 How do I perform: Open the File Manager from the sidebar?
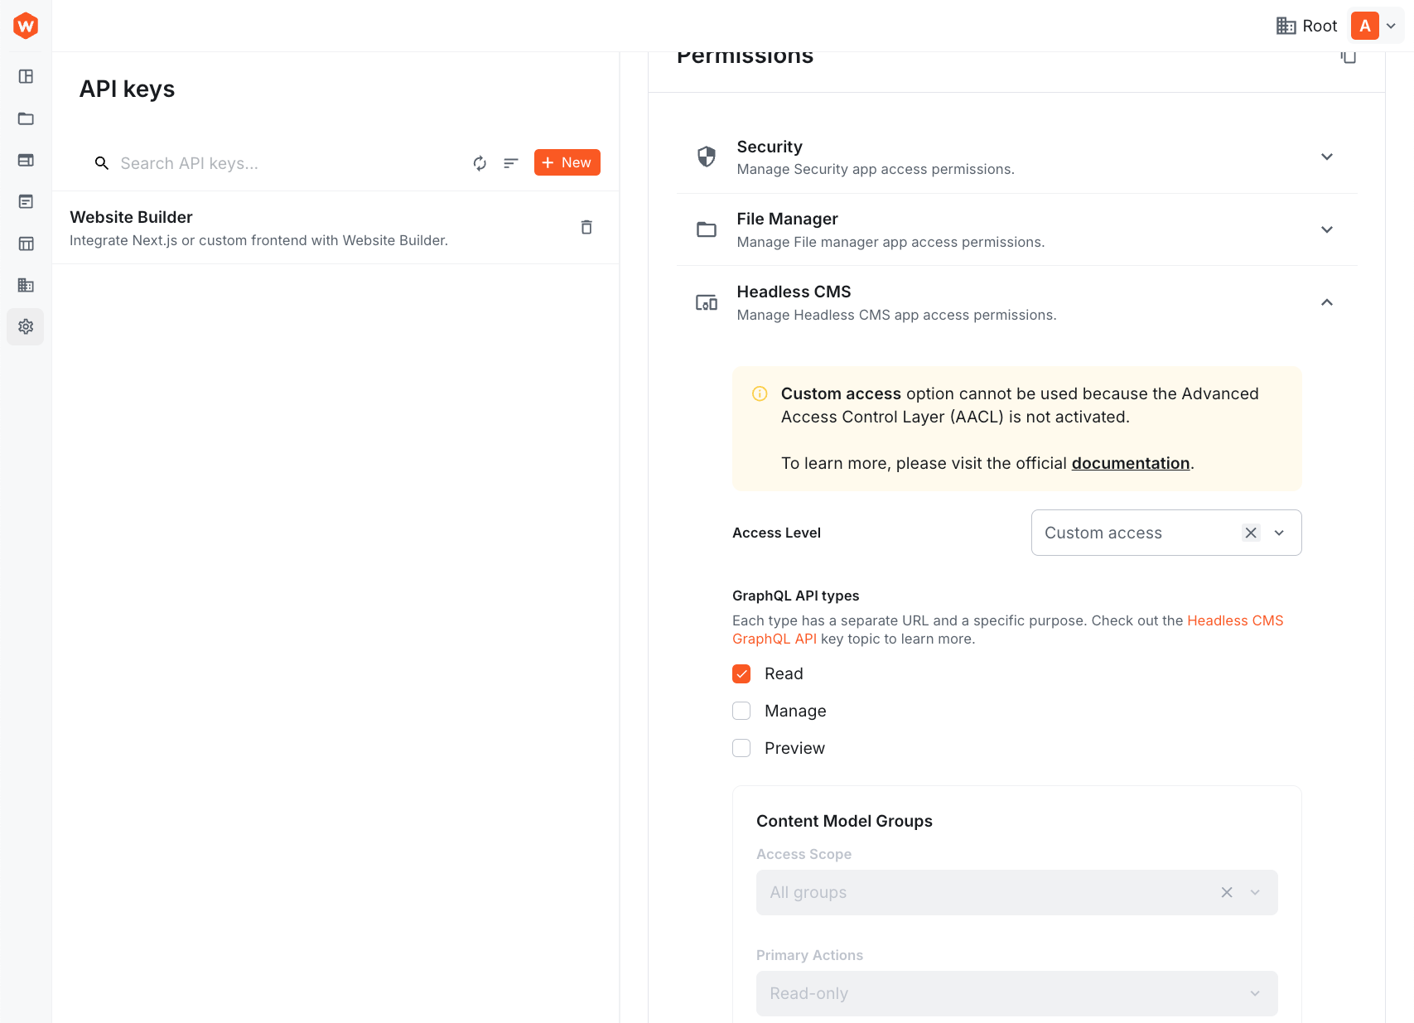tap(26, 118)
